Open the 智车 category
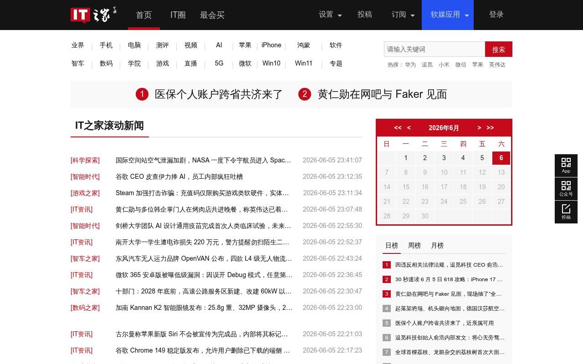Viewport: 583px width, 364px height. click(78, 63)
